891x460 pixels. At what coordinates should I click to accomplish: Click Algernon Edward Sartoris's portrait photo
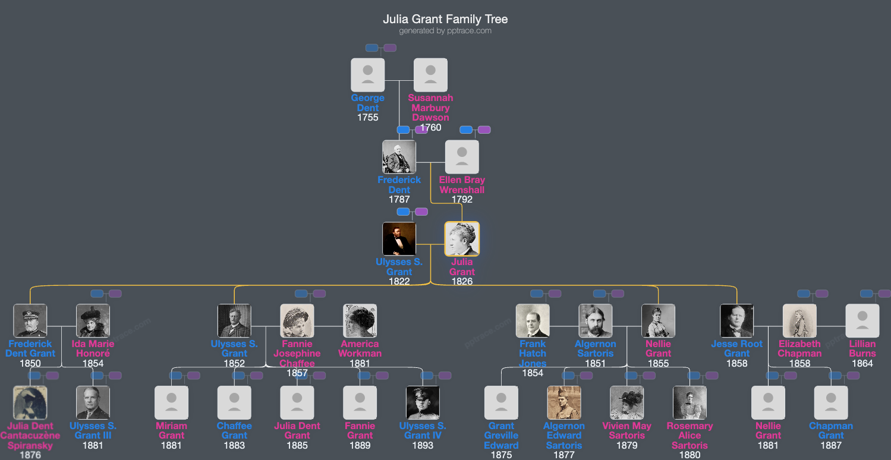click(564, 402)
